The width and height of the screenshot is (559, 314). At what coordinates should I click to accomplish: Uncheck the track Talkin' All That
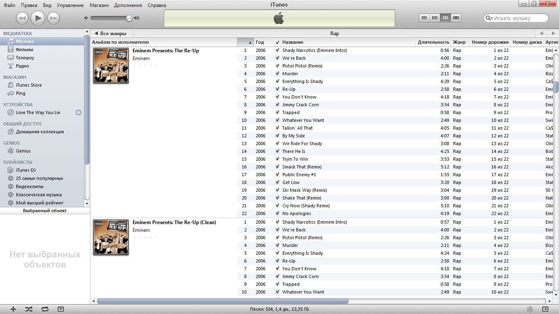pyautogui.click(x=277, y=128)
